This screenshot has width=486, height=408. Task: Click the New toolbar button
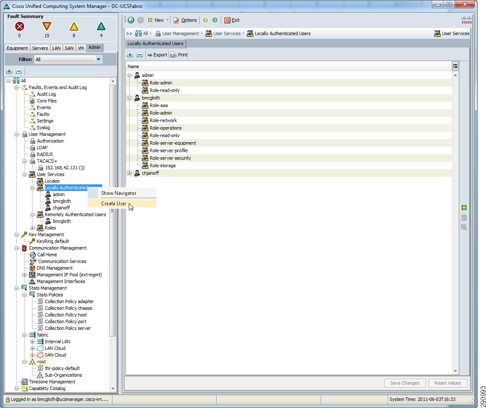156,20
